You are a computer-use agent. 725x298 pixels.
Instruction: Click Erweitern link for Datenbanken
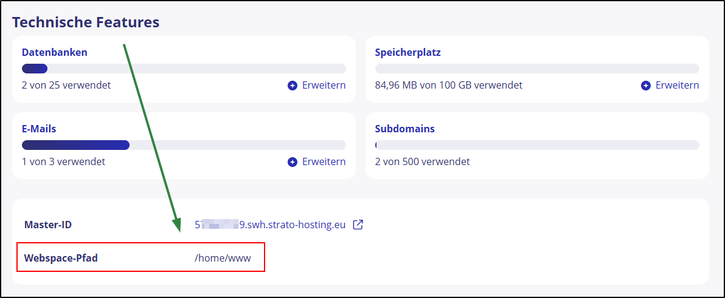[x=324, y=86]
